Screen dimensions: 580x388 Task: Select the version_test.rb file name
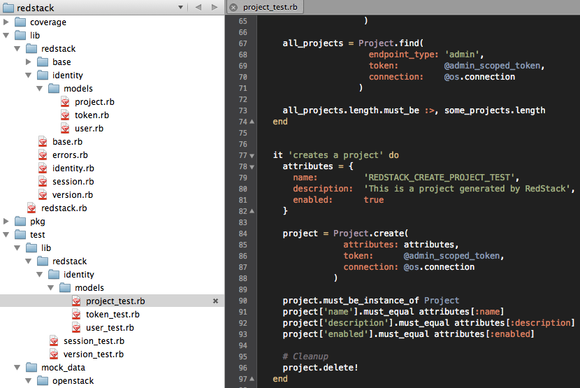coord(94,354)
